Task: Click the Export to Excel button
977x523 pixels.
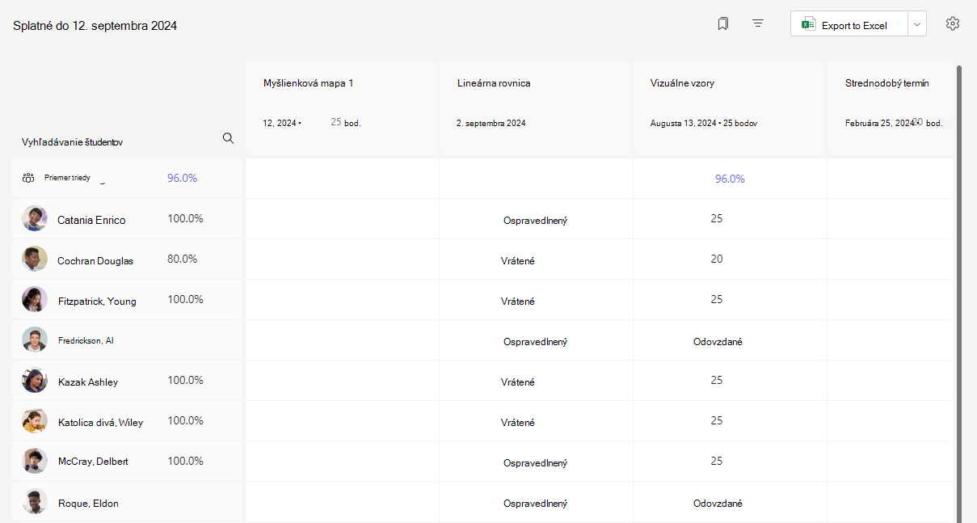Action: tap(849, 25)
